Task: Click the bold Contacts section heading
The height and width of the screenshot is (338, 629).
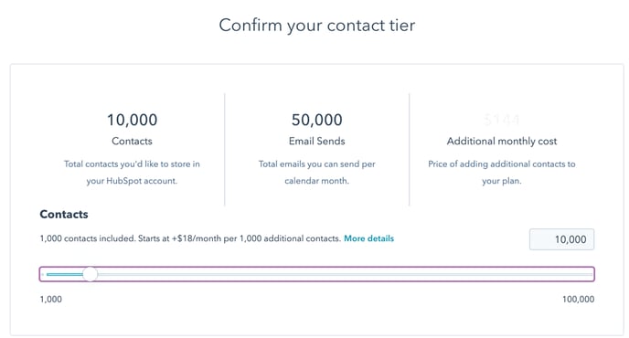Action: (x=64, y=214)
